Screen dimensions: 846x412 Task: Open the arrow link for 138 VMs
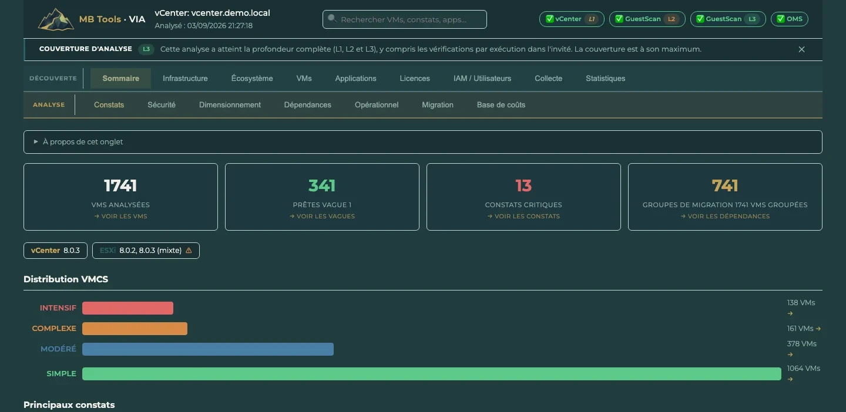[x=790, y=313]
